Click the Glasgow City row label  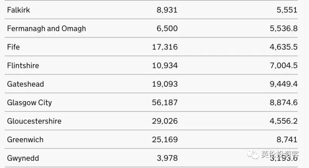click(30, 103)
